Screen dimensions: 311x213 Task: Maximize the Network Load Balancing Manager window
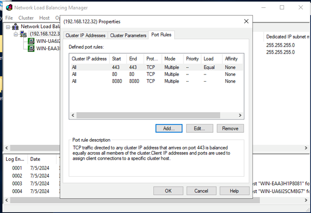pos(282,8)
